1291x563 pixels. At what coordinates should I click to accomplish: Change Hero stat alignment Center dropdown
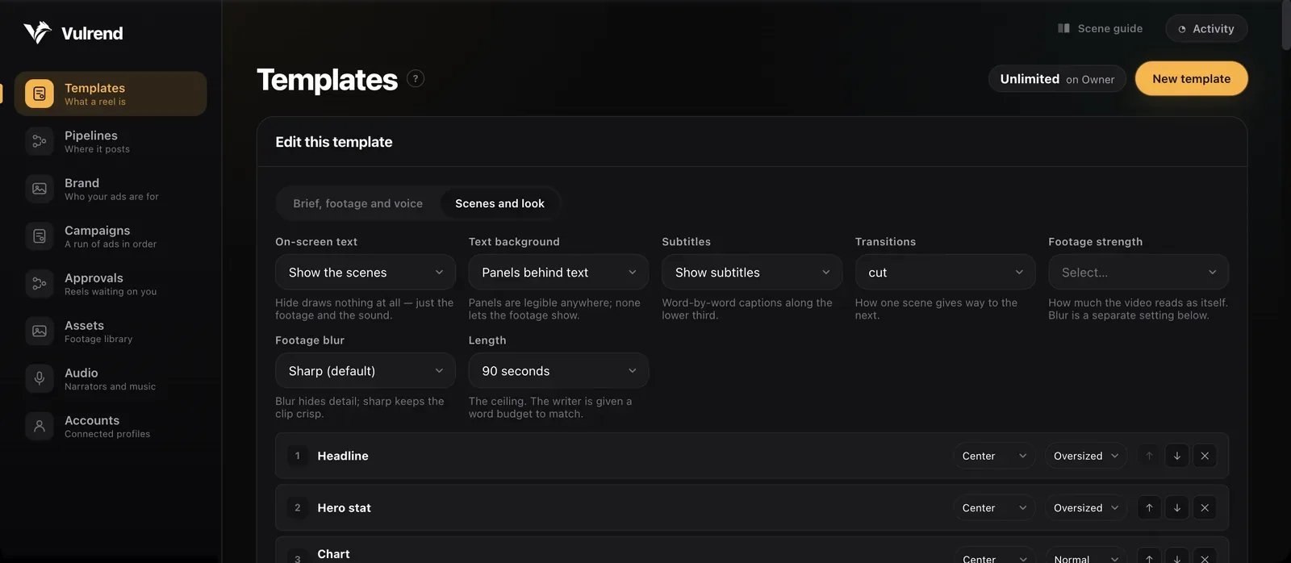pyautogui.click(x=994, y=507)
